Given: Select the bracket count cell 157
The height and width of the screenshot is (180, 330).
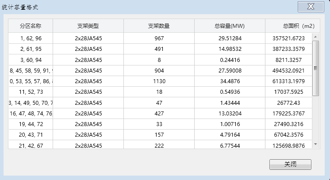Looking at the screenshot, I should (x=159, y=135).
